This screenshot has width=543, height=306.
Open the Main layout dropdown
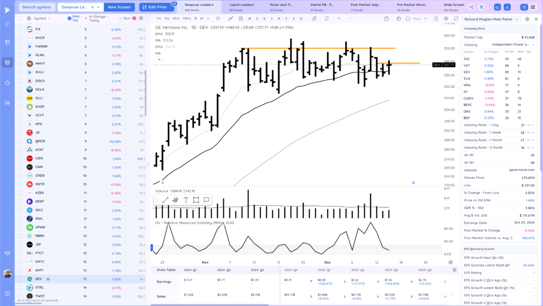pyautogui.click(x=419, y=19)
